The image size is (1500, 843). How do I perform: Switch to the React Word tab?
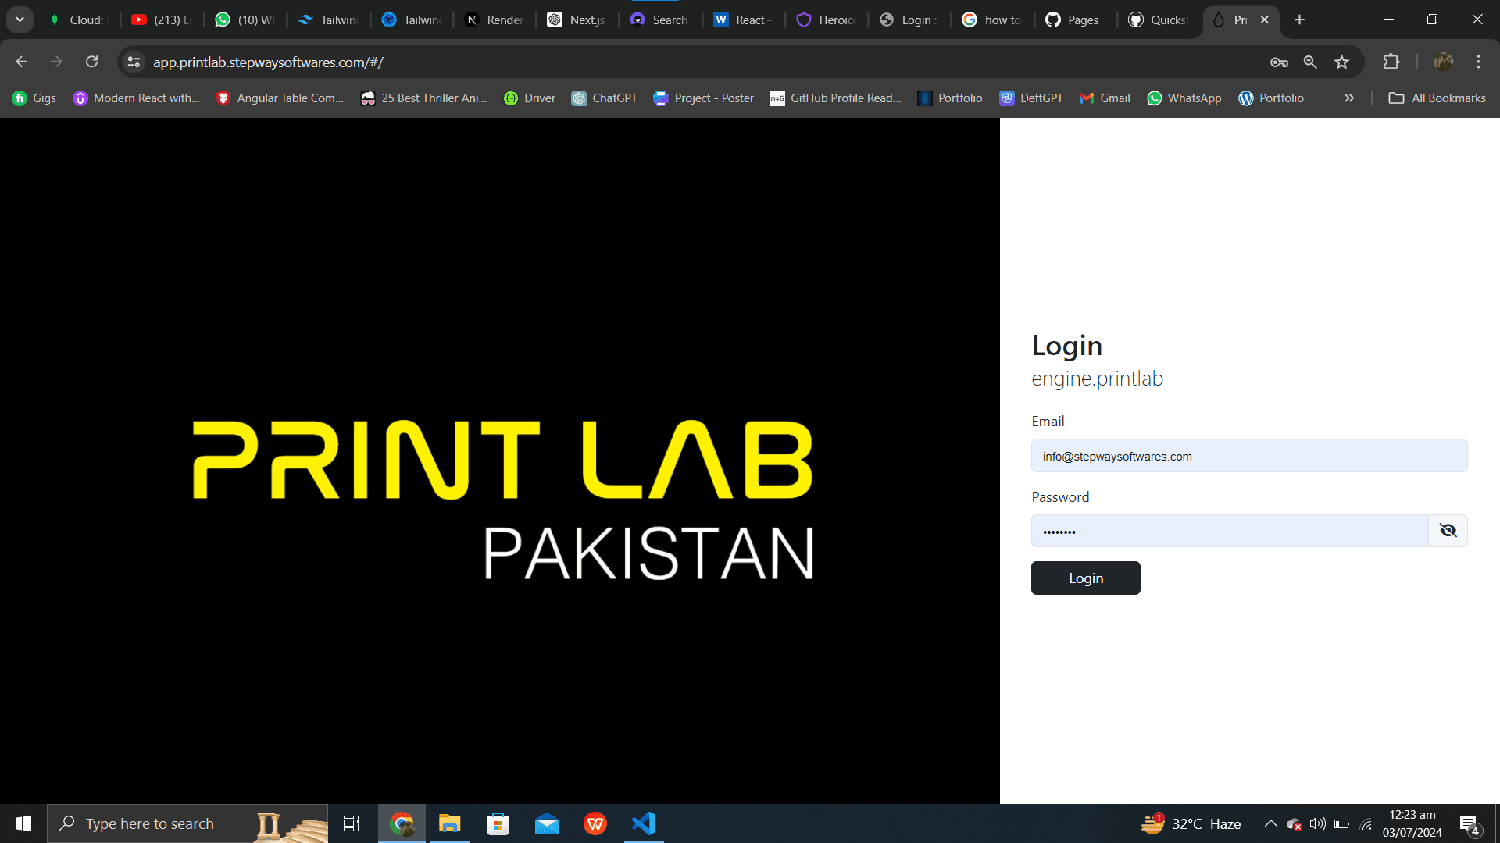(x=745, y=20)
